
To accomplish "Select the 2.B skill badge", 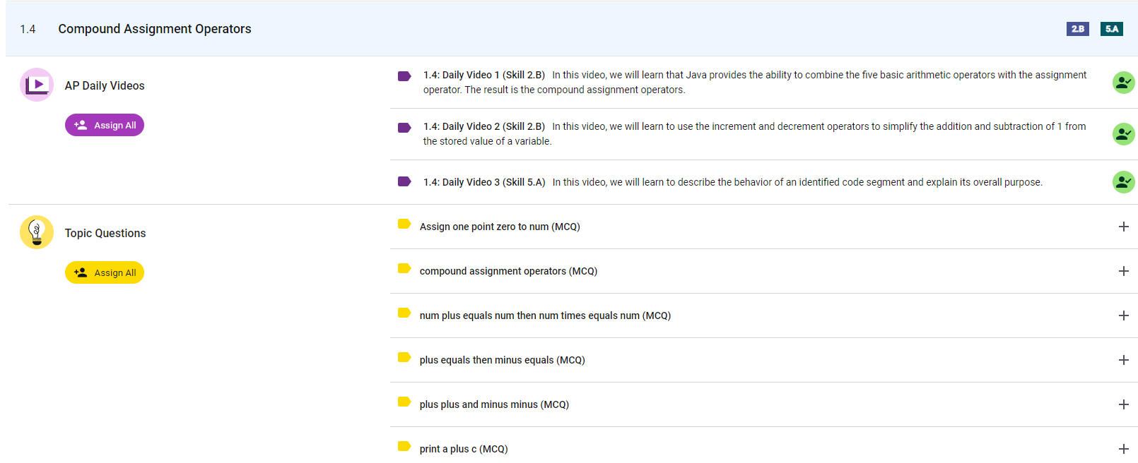I will pyautogui.click(x=1077, y=29).
